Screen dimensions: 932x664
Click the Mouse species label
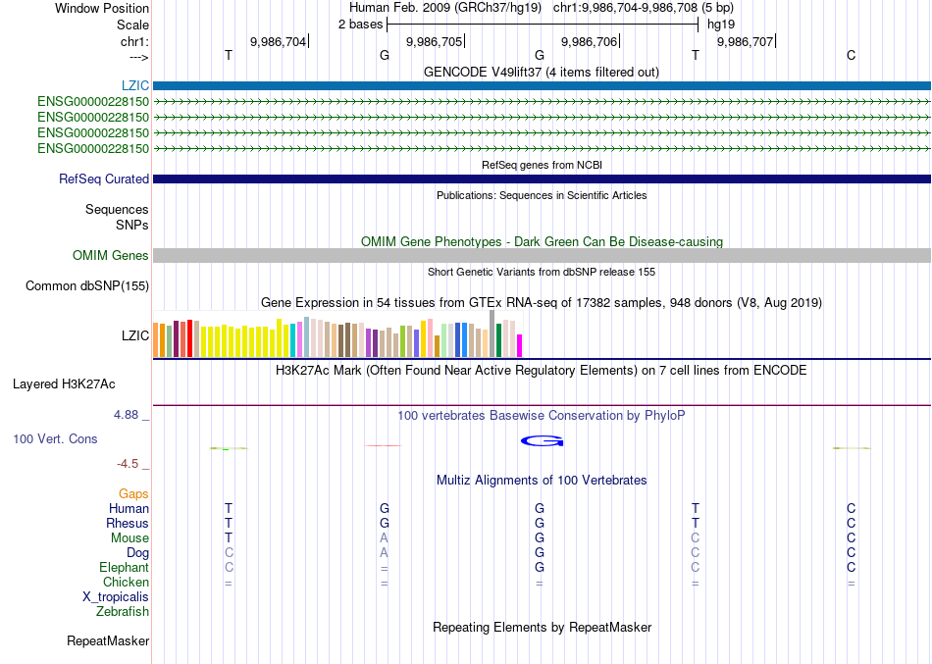[x=129, y=538]
